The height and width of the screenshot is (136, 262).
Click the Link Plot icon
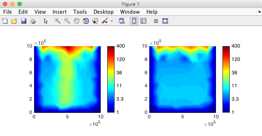(x=122, y=21)
